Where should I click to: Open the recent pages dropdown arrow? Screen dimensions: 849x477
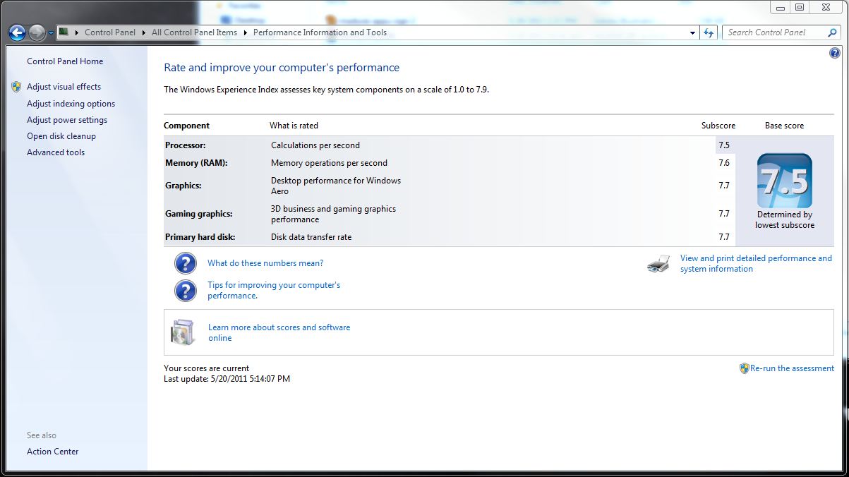[51, 32]
